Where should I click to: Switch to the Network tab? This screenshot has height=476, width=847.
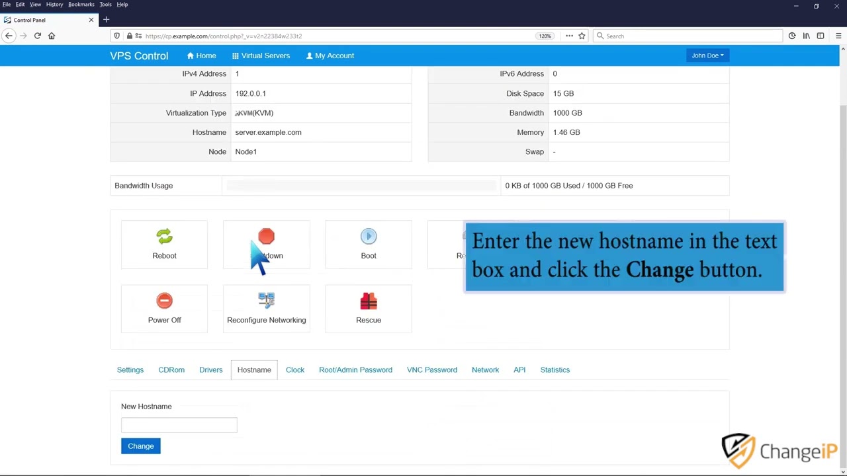(x=485, y=370)
